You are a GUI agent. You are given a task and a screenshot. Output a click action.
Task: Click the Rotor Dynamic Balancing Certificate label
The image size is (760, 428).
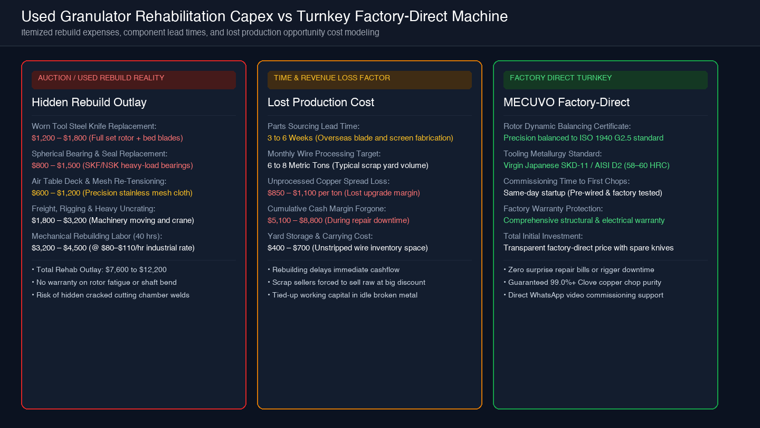coord(567,126)
